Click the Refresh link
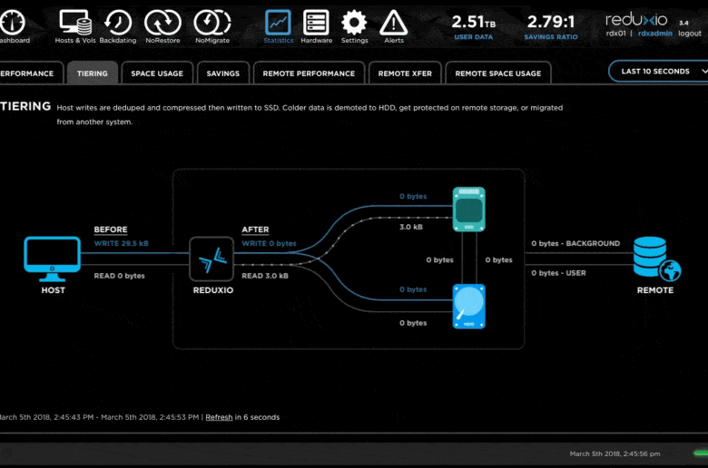708x468 pixels. [x=219, y=417]
